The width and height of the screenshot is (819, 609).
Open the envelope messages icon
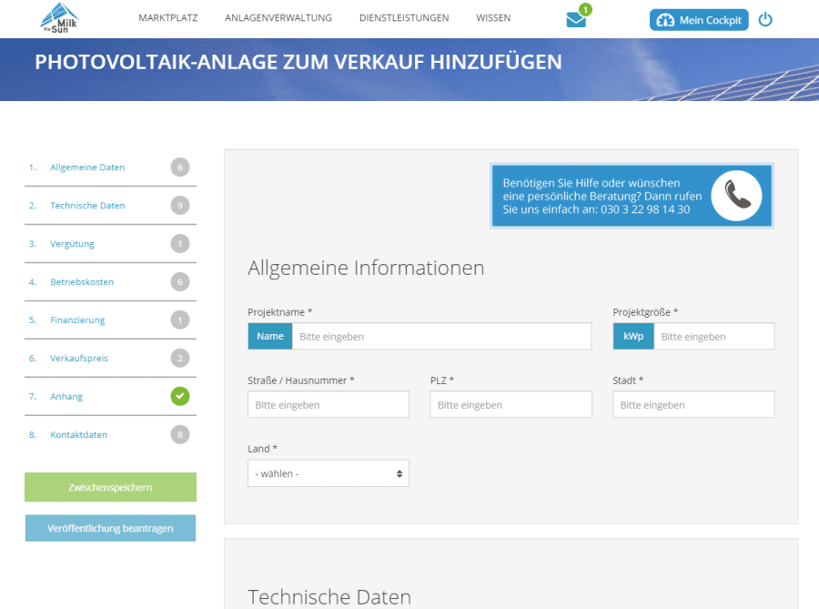coord(576,19)
